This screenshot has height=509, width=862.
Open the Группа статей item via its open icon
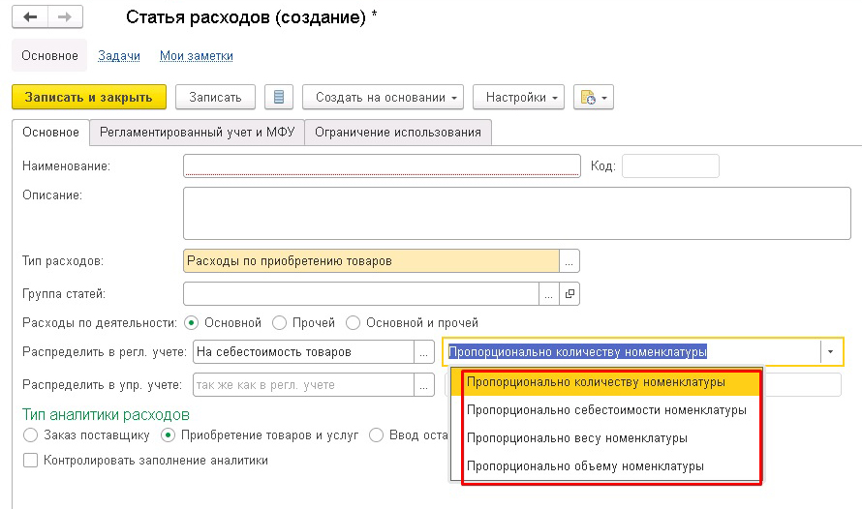click(x=570, y=294)
